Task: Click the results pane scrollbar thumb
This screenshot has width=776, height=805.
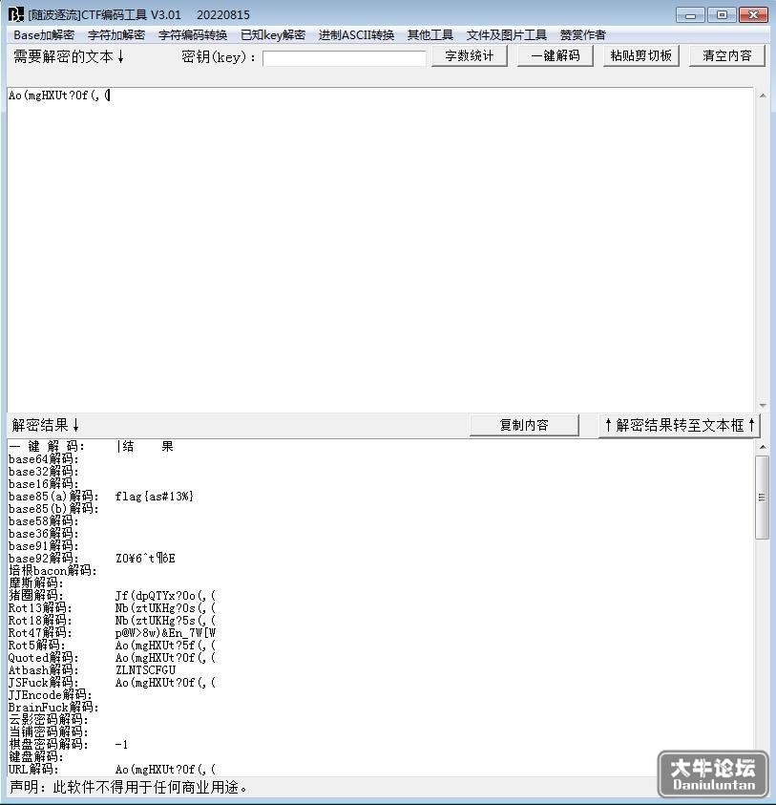Action: [x=762, y=497]
